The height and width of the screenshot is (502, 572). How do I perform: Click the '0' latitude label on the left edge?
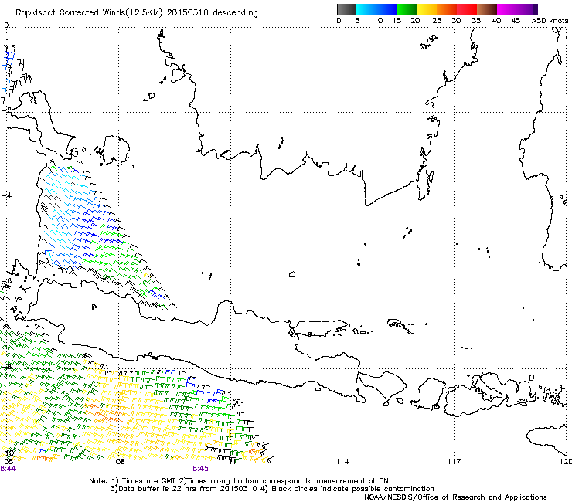pos(6,25)
